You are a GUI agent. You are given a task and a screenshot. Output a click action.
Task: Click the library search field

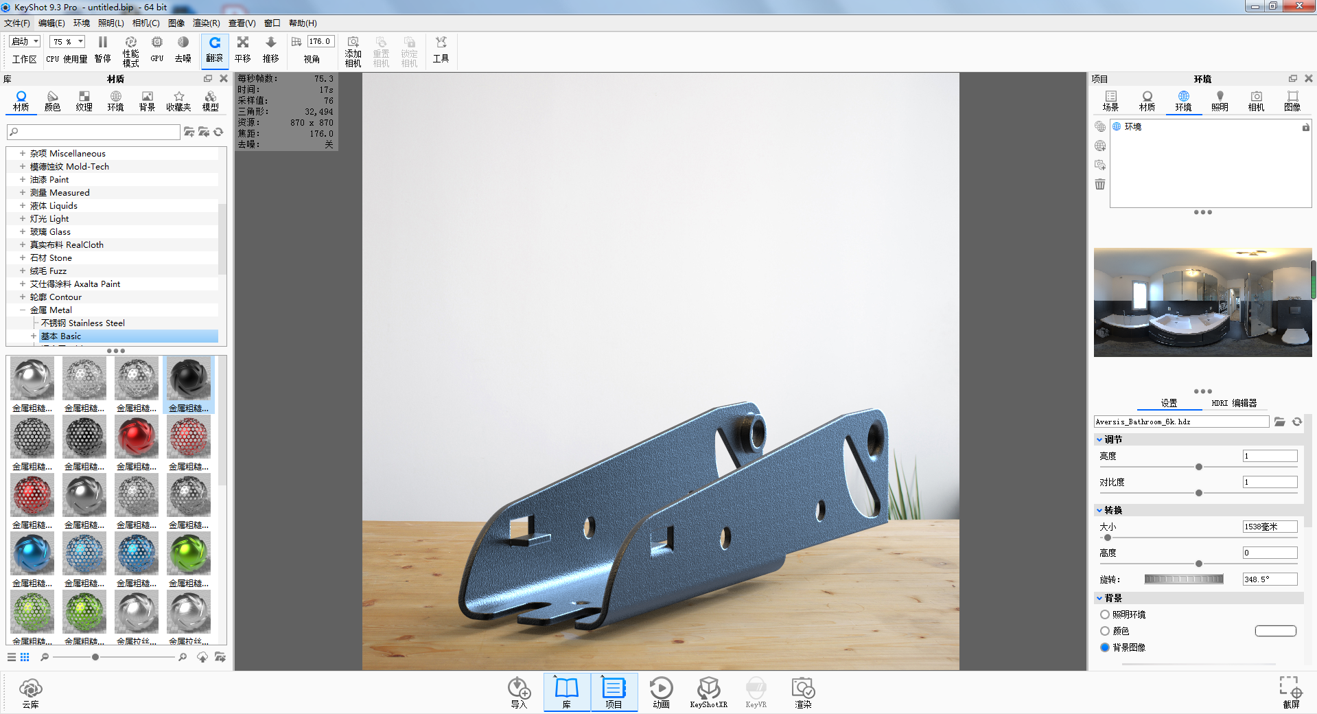click(94, 132)
